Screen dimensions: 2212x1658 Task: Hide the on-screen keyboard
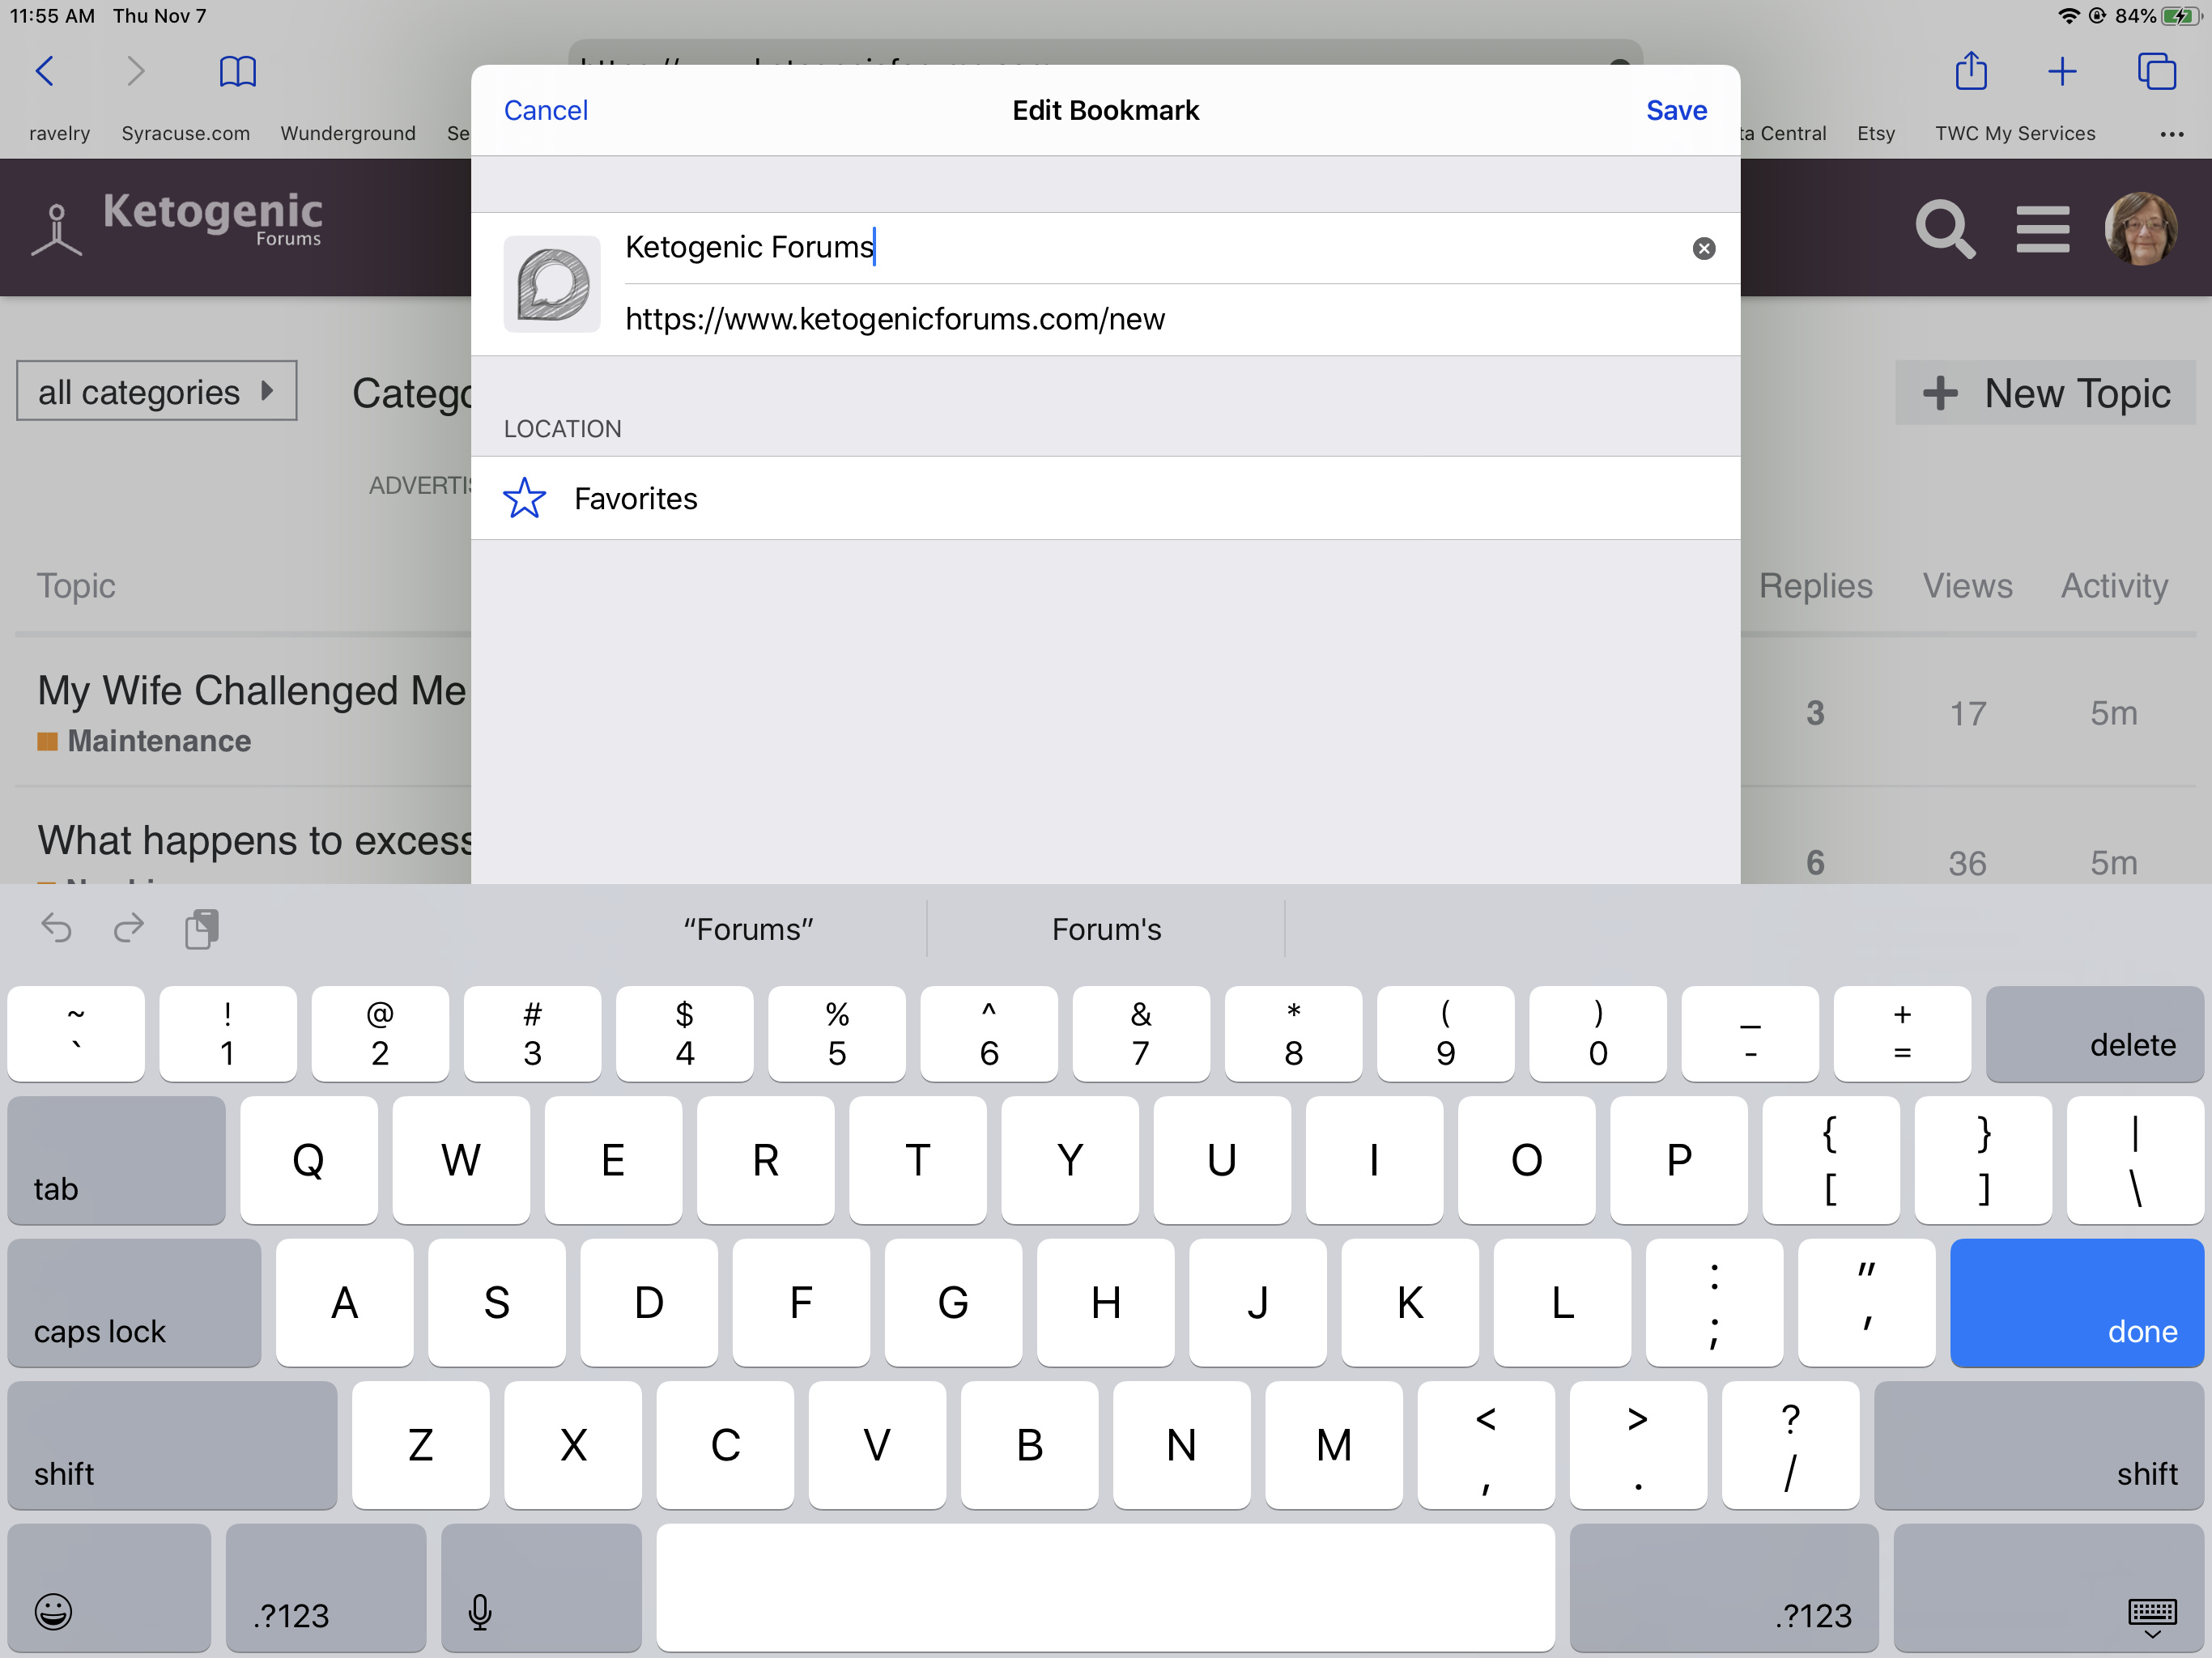coord(2048,1587)
